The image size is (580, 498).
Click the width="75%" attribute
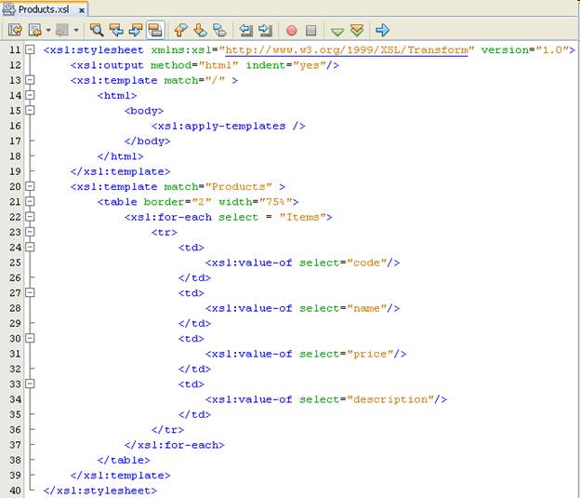coord(255,202)
